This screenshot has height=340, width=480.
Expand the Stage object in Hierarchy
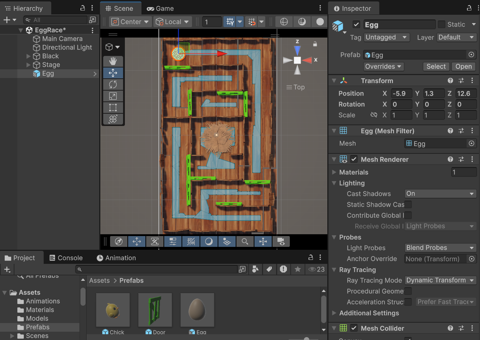point(29,65)
